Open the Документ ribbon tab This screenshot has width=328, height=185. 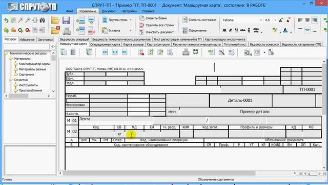pos(109,11)
